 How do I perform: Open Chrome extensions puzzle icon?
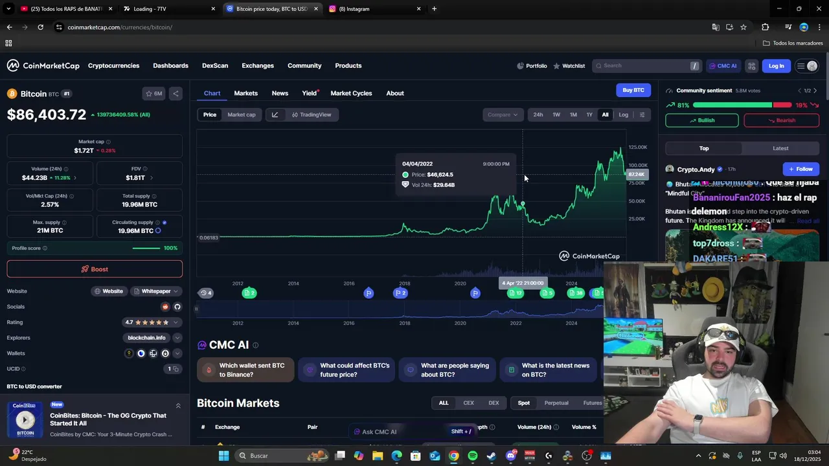766,27
